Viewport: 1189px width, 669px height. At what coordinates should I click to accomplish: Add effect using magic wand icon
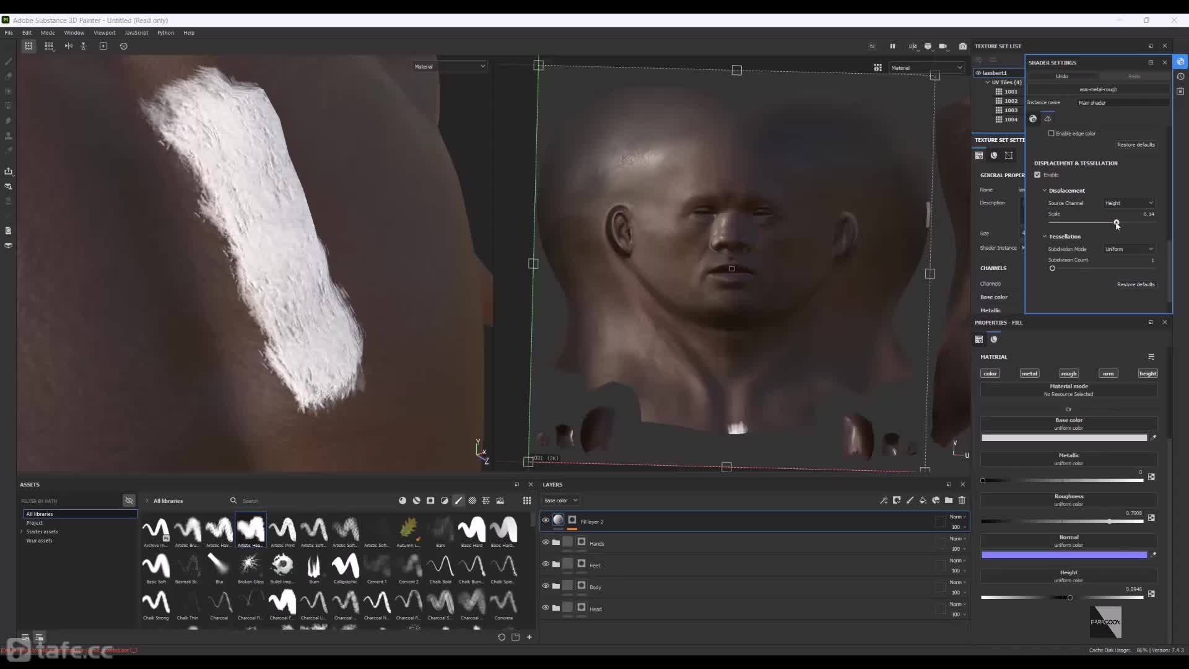[884, 501]
